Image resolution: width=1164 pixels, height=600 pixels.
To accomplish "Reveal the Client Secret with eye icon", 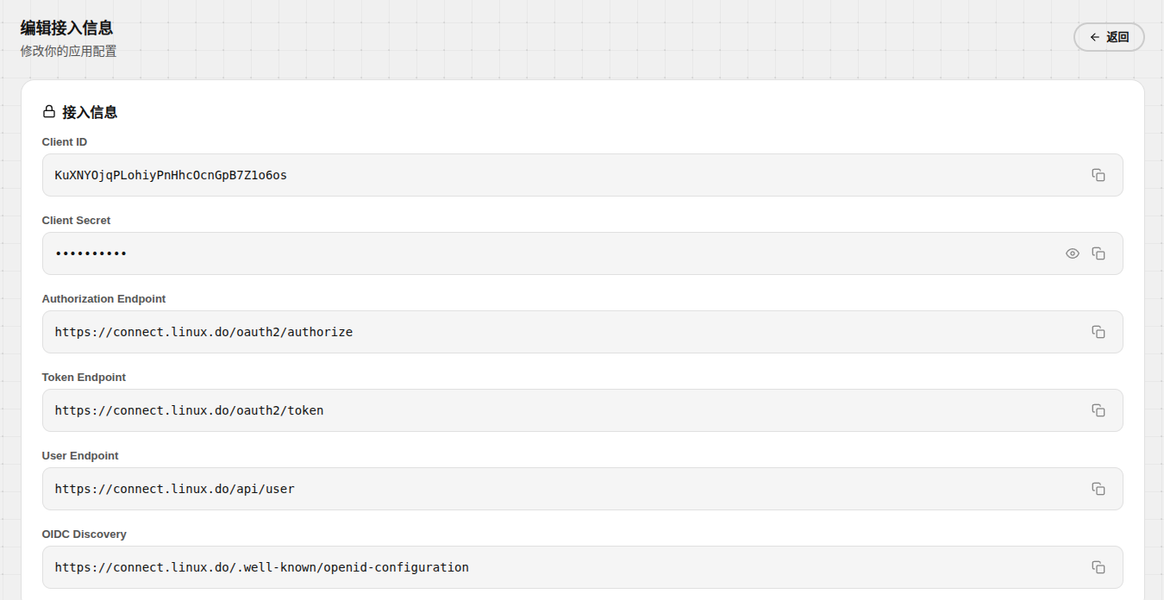I will click(1073, 253).
